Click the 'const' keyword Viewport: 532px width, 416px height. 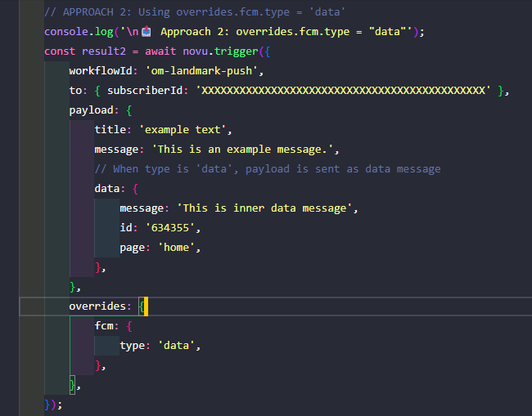click(x=60, y=51)
